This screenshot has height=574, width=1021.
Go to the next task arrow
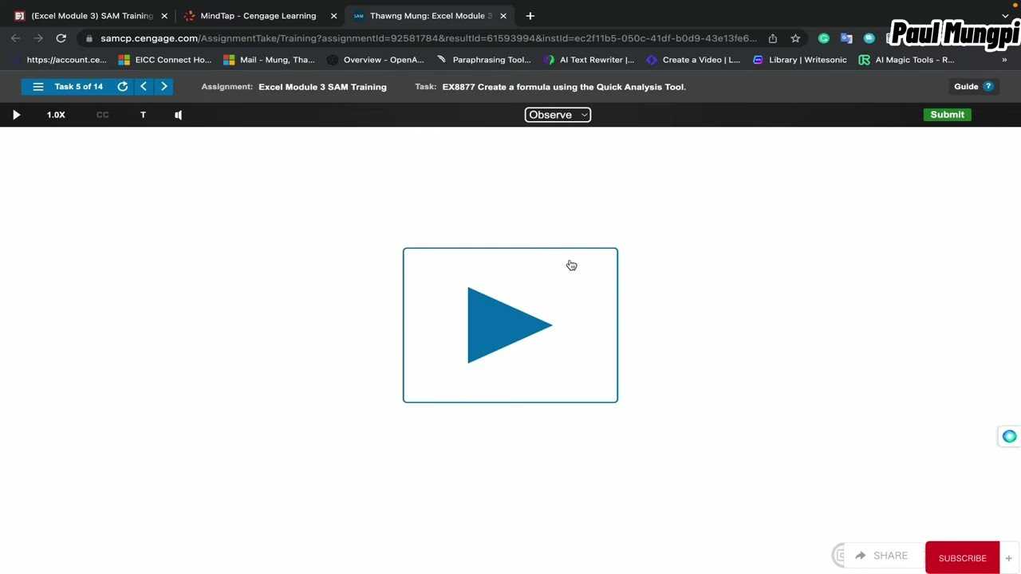point(164,87)
